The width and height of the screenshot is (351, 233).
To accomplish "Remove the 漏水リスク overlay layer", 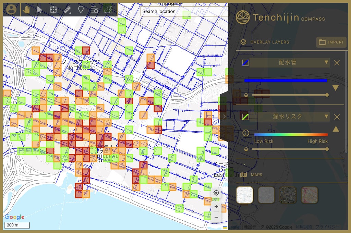I will pos(337,117).
